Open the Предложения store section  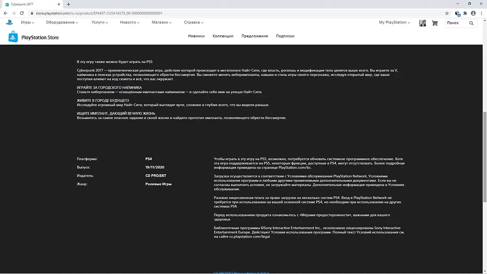click(x=254, y=36)
